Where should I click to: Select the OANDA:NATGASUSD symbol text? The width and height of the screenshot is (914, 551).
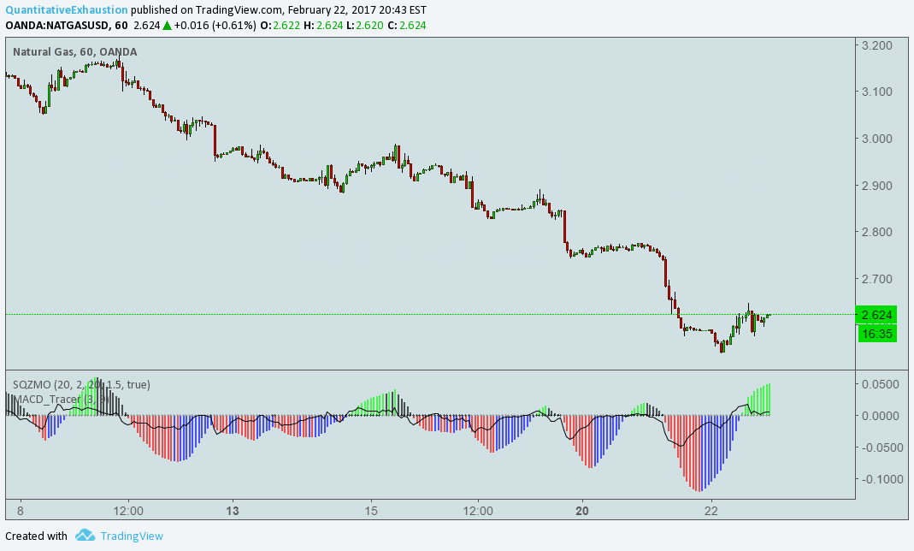pyautogui.click(x=58, y=25)
